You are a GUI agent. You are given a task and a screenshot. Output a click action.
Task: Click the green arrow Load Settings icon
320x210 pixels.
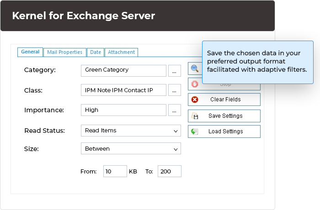194,131
